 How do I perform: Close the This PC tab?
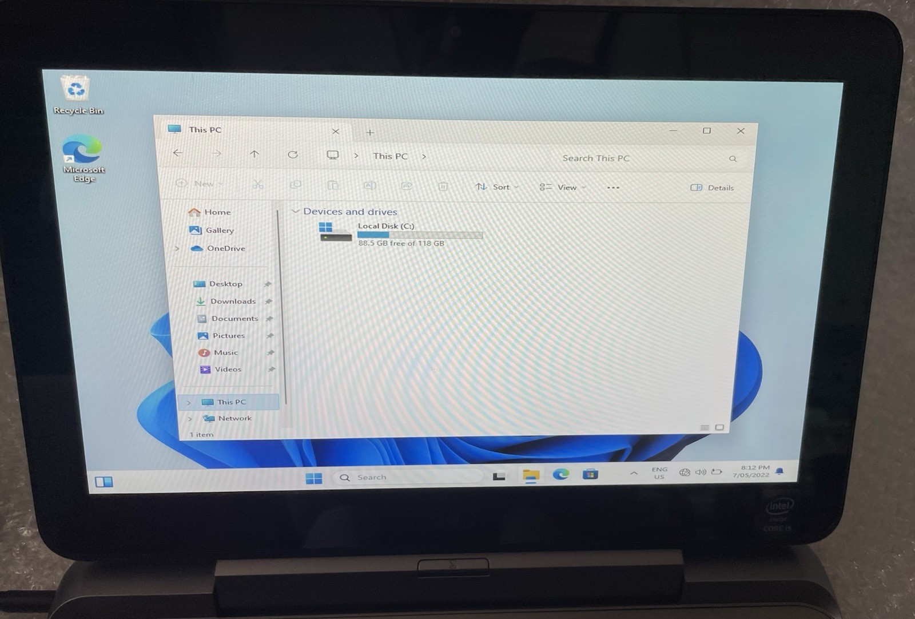pyautogui.click(x=336, y=132)
